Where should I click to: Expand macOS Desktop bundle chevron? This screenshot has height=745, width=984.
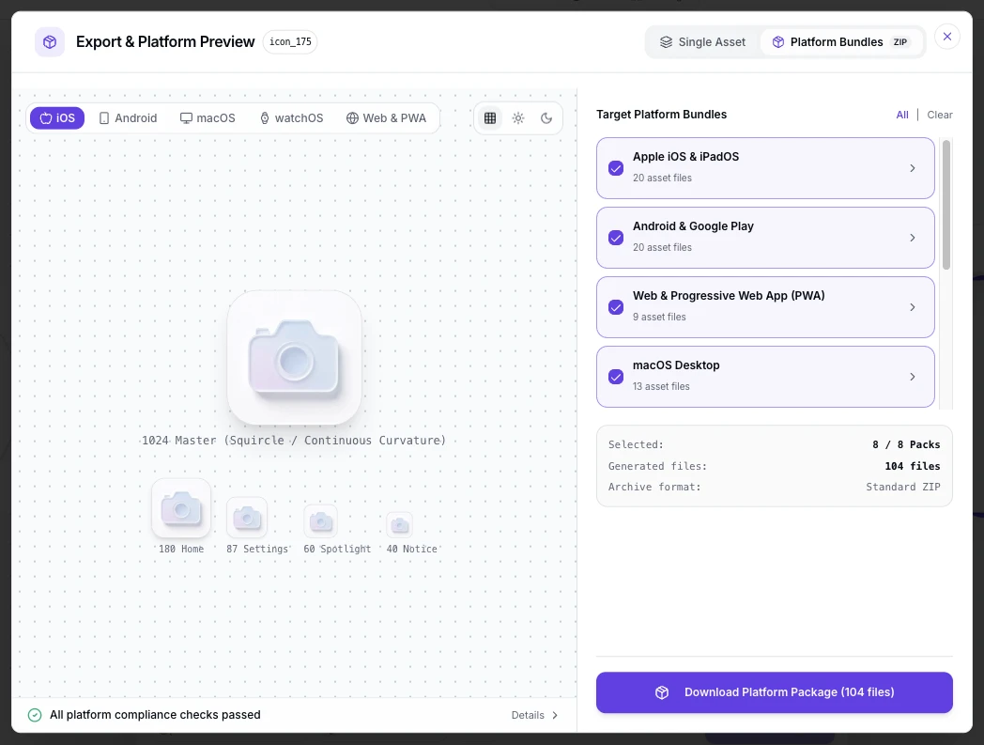pyautogui.click(x=913, y=377)
